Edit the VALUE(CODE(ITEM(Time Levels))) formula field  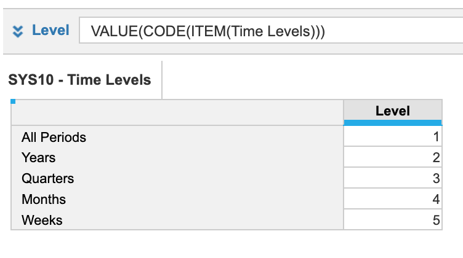pyautogui.click(x=271, y=30)
